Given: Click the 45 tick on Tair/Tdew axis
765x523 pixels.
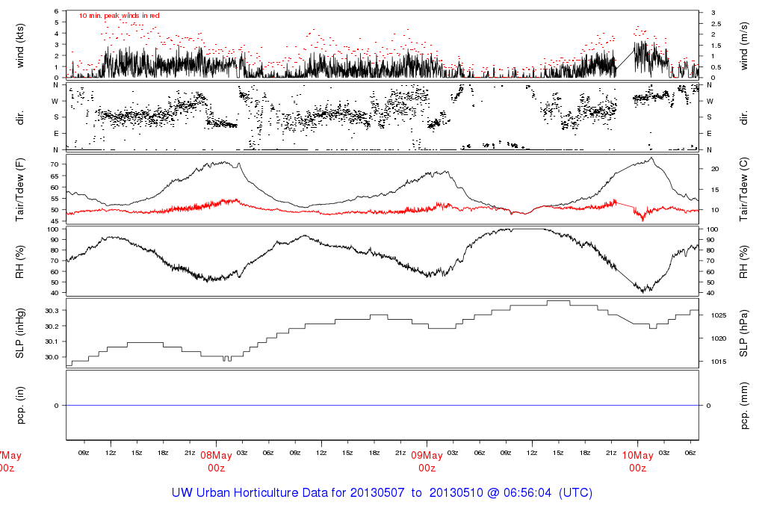Looking at the screenshot, I should [54, 221].
